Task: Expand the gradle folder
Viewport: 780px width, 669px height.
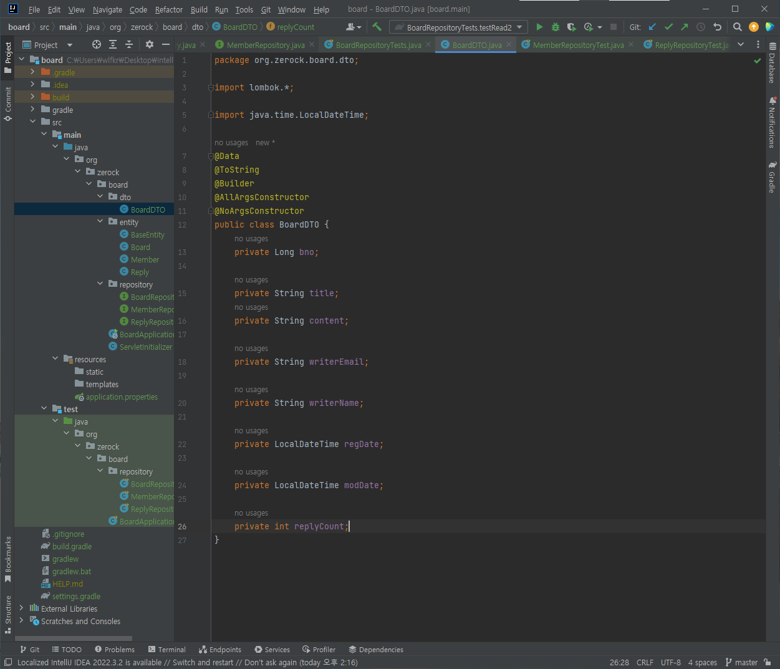Action: click(x=32, y=110)
